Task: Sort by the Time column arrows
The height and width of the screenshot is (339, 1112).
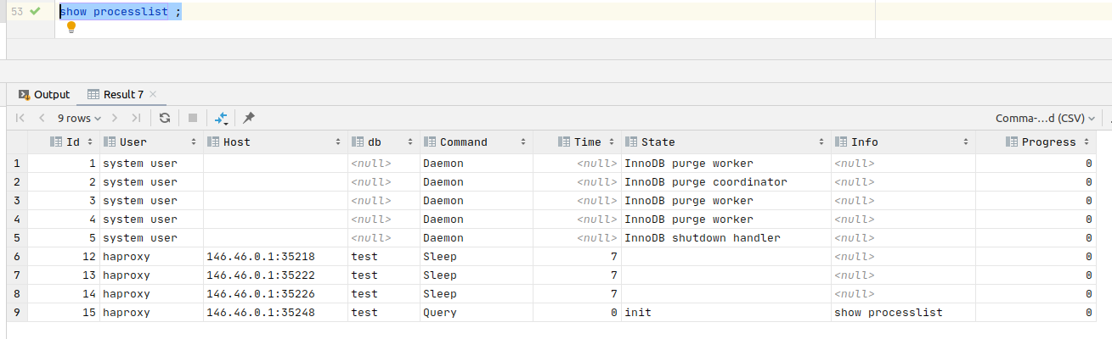Action: [x=612, y=142]
